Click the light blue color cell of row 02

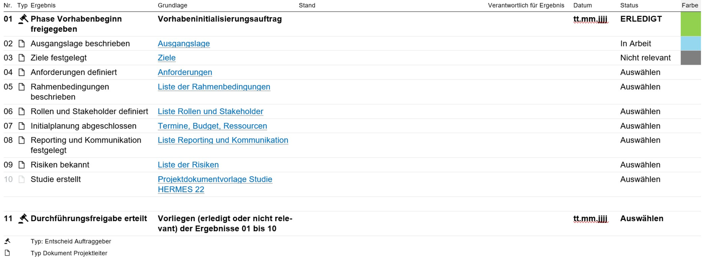(x=691, y=43)
